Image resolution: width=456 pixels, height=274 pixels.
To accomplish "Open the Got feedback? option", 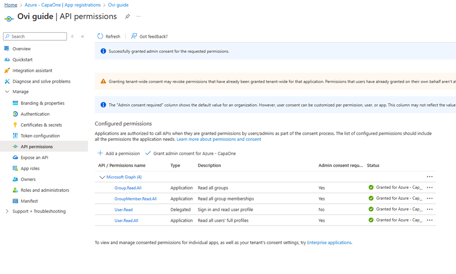I will pos(149,36).
